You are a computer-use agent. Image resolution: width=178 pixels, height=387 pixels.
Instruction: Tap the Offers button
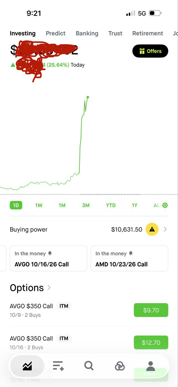pyautogui.click(x=150, y=51)
